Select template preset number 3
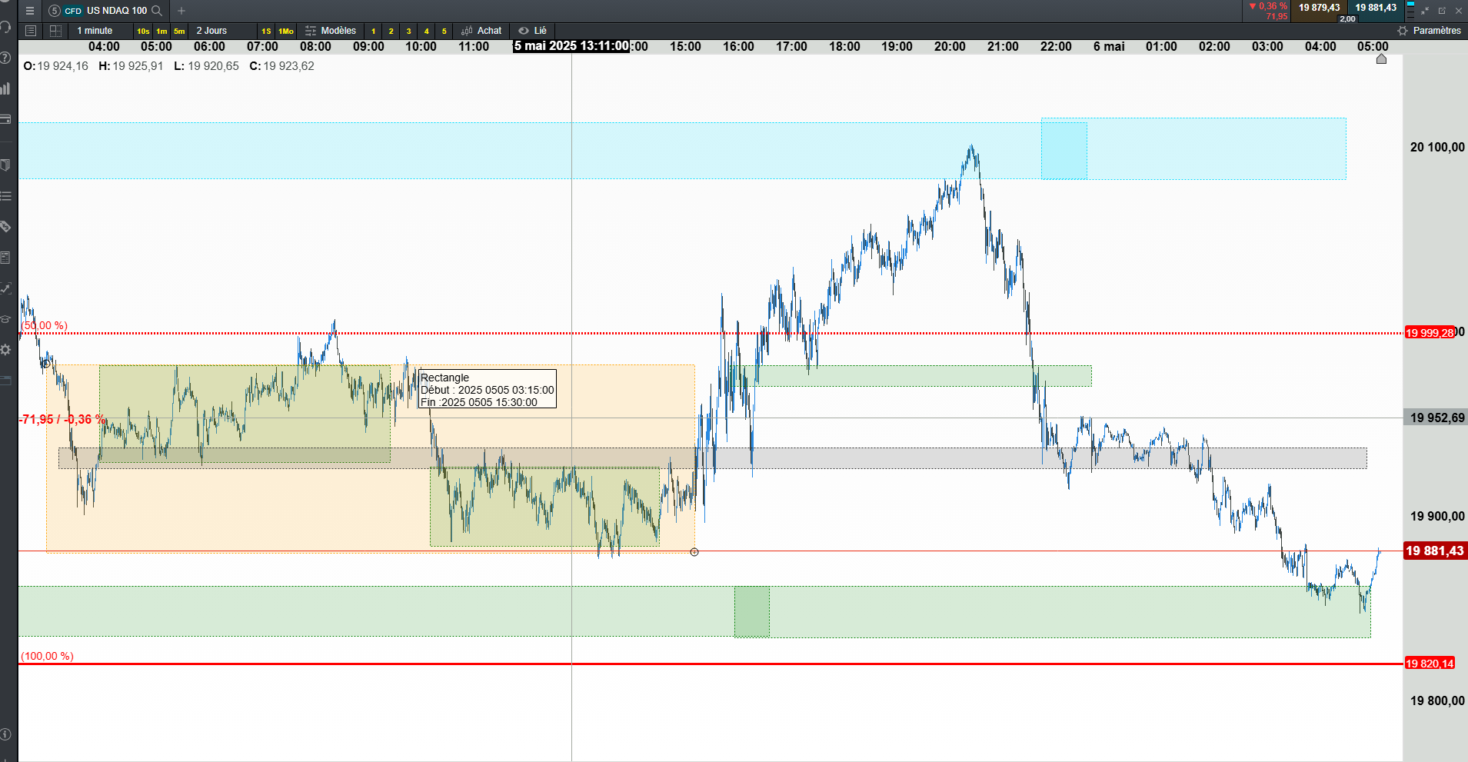Image resolution: width=1468 pixels, height=762 pixels. click(x=408, y=32)
